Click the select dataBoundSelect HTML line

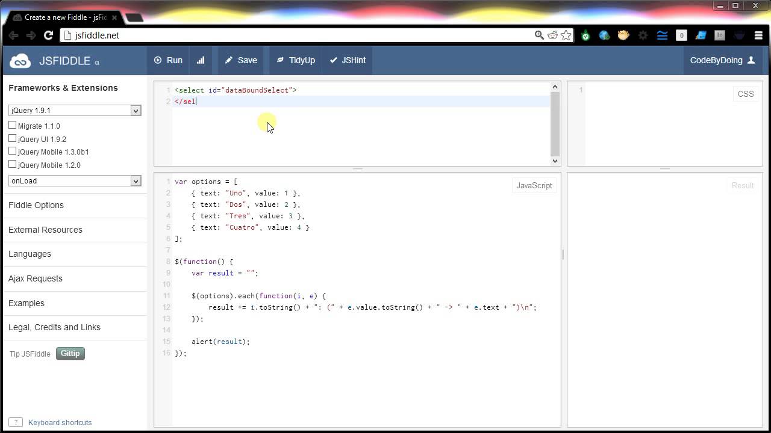coord(236,90)
